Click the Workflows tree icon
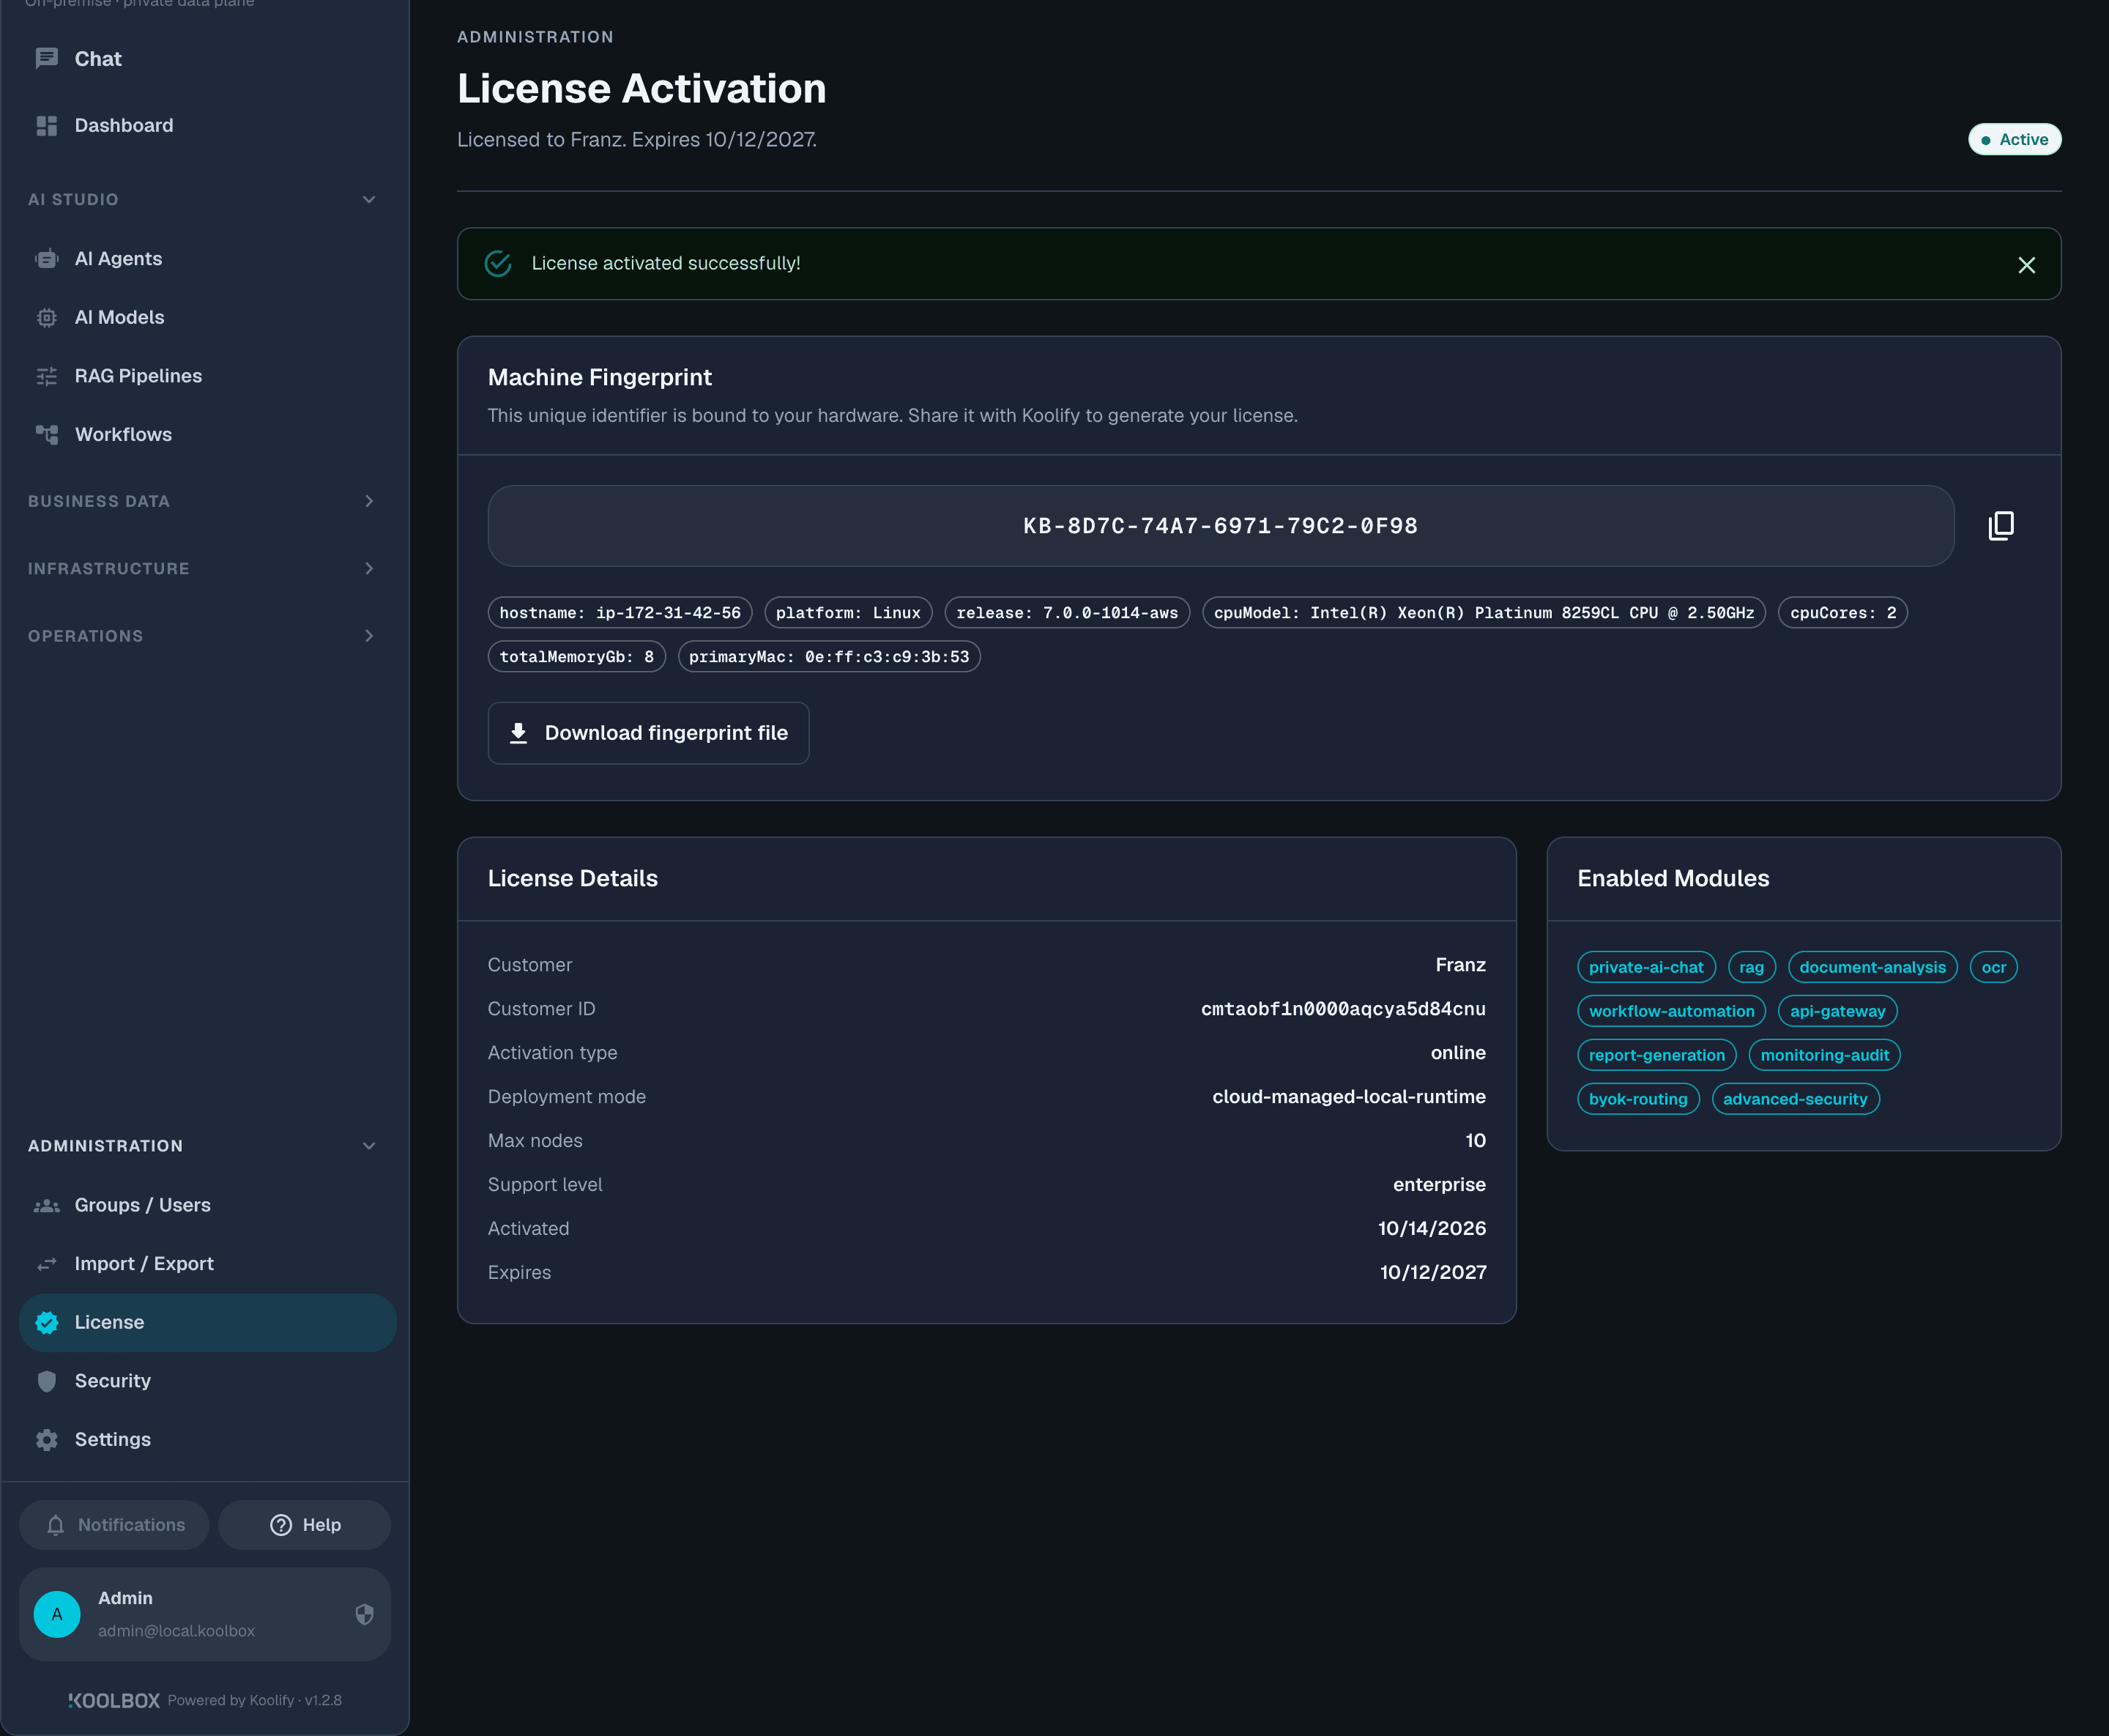Viewport: 2109px width, 1736px height. point(46,435)
